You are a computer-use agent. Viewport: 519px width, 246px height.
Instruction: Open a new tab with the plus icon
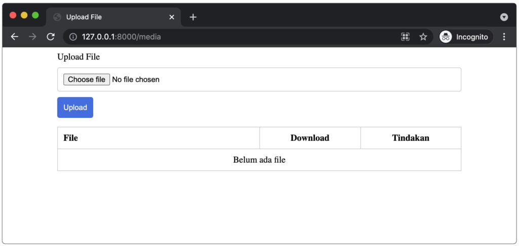tap(193, 17)
